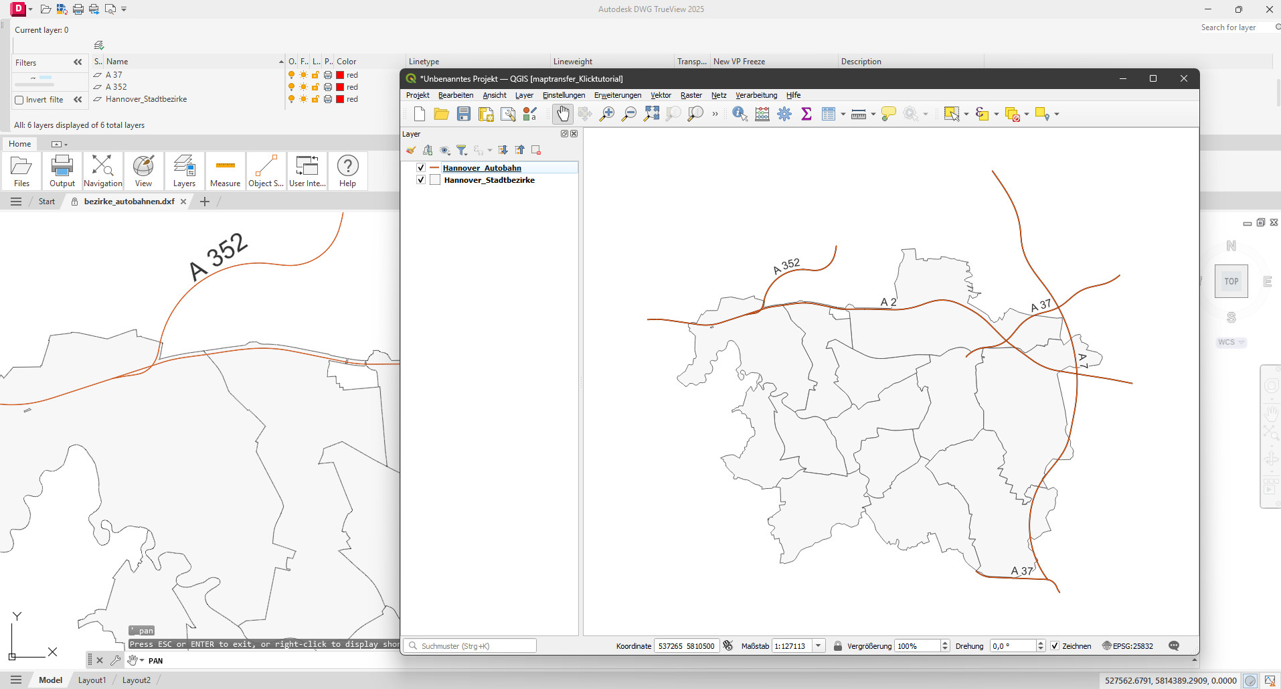
Task: Click the Zoom Full extent icon
Action: coord(651,114)
